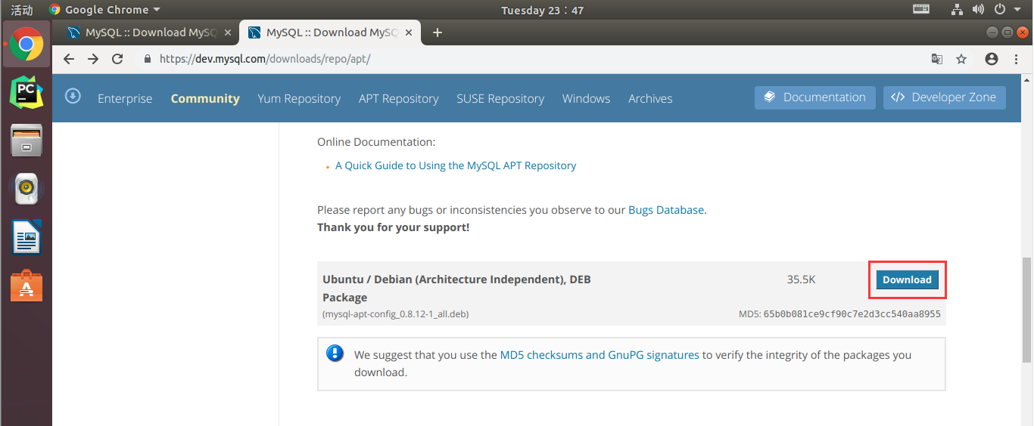This screenshot has width=1034, height=426.
Task: Click the translate page icon
Action: pos(937,59)
